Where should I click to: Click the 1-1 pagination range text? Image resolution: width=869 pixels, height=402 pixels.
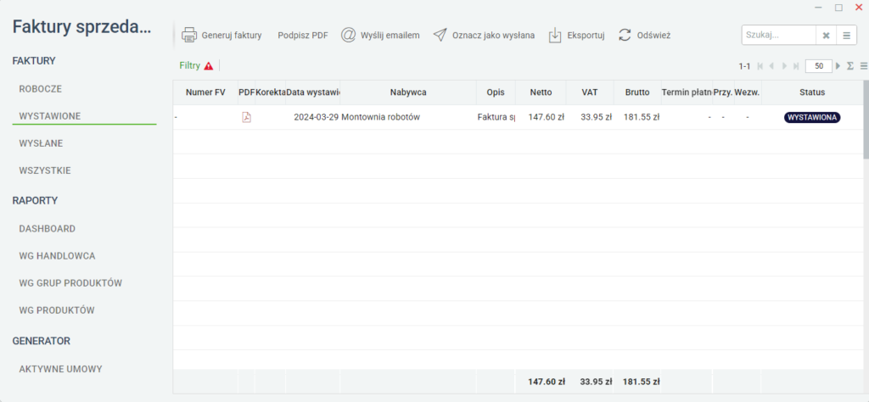coord(744,66)
